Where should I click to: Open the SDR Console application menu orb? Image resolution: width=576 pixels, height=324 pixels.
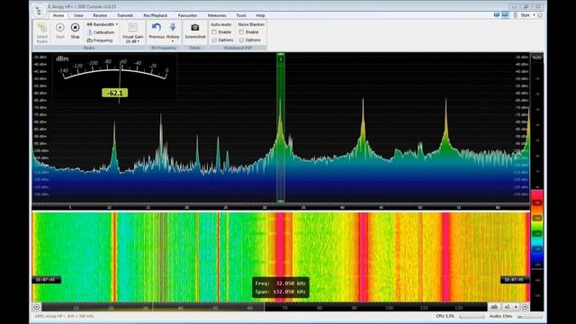click(x=40, y=11)
